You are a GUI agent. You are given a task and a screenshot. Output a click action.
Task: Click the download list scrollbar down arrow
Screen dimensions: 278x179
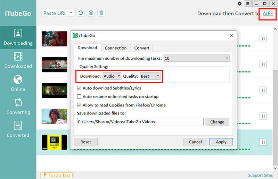[x=275, y=168]
